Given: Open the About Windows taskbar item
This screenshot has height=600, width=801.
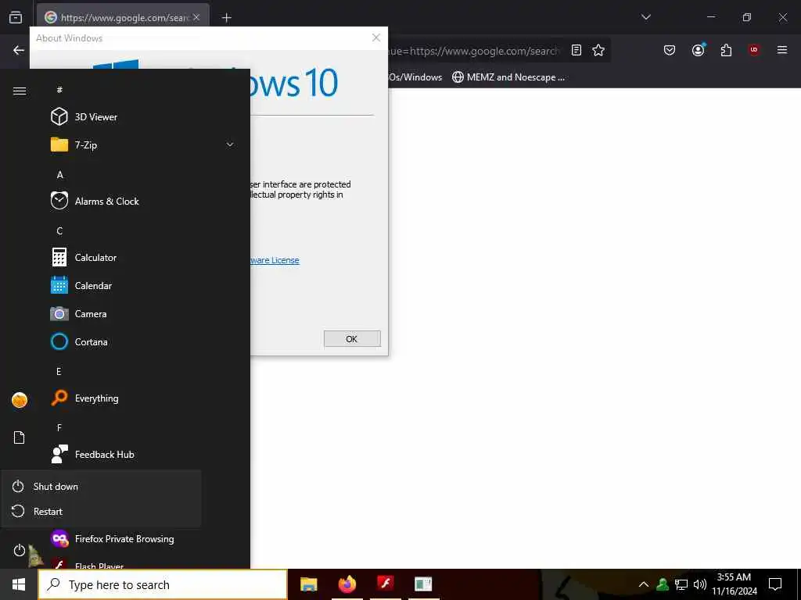Looking at the screenshot, I should click(x=423, y=584).
